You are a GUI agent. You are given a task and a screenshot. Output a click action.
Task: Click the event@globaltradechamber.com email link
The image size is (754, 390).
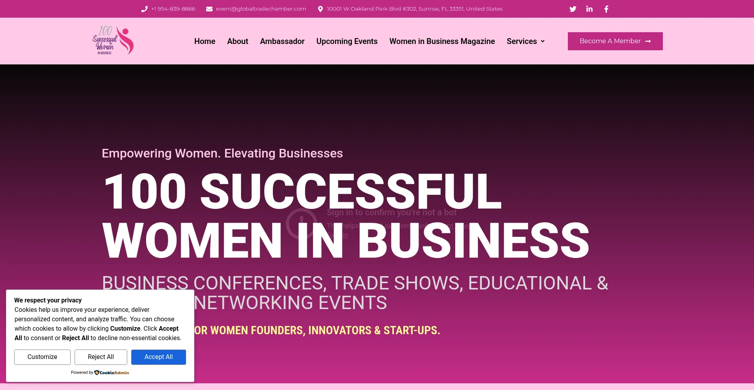point(261,9)
